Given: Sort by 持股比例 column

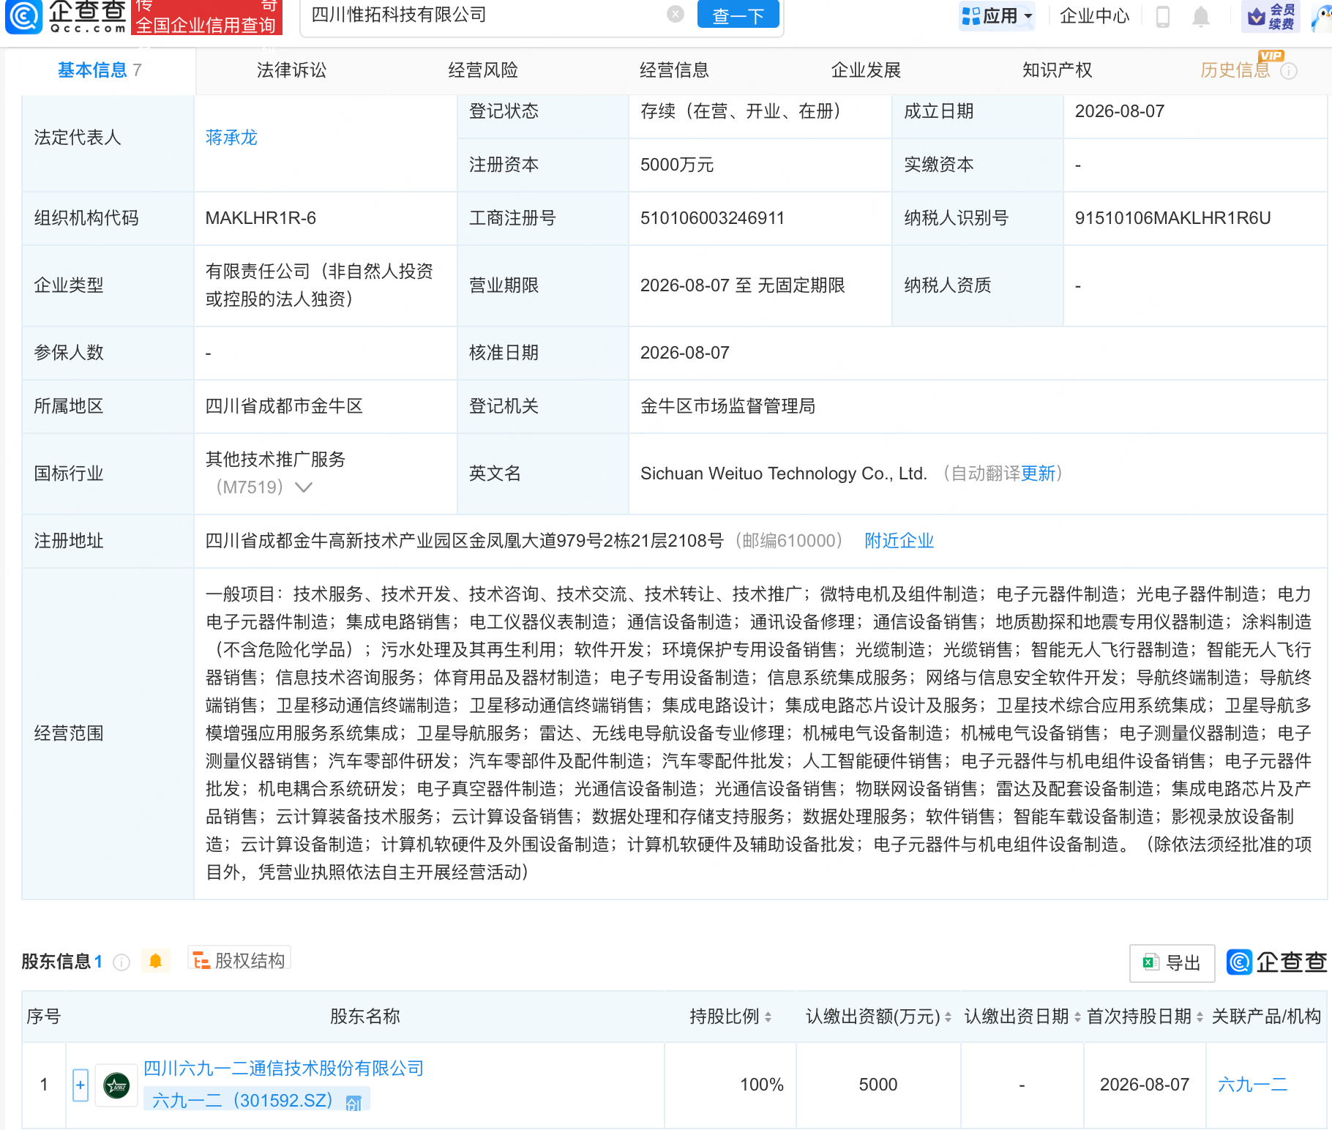Looking at the screenshot, I should [x=768, y=1017].
